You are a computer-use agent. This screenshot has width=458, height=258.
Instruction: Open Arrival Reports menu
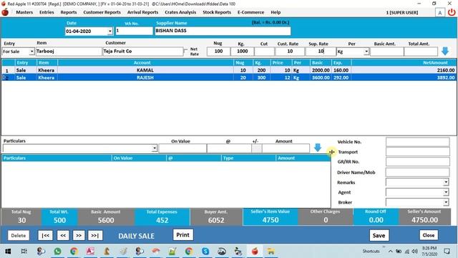142,12
